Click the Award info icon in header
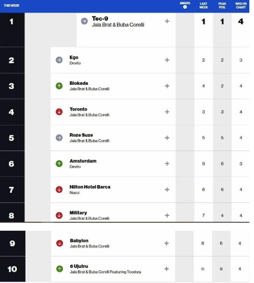Image resolution: width=254 pixels, height=283 pixels. [x=185, y=7]
